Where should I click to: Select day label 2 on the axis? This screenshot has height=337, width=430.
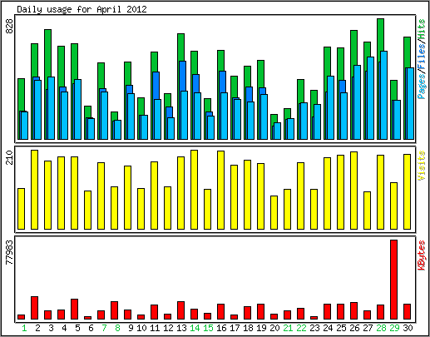pyautogui.click(x=37, y=329)
